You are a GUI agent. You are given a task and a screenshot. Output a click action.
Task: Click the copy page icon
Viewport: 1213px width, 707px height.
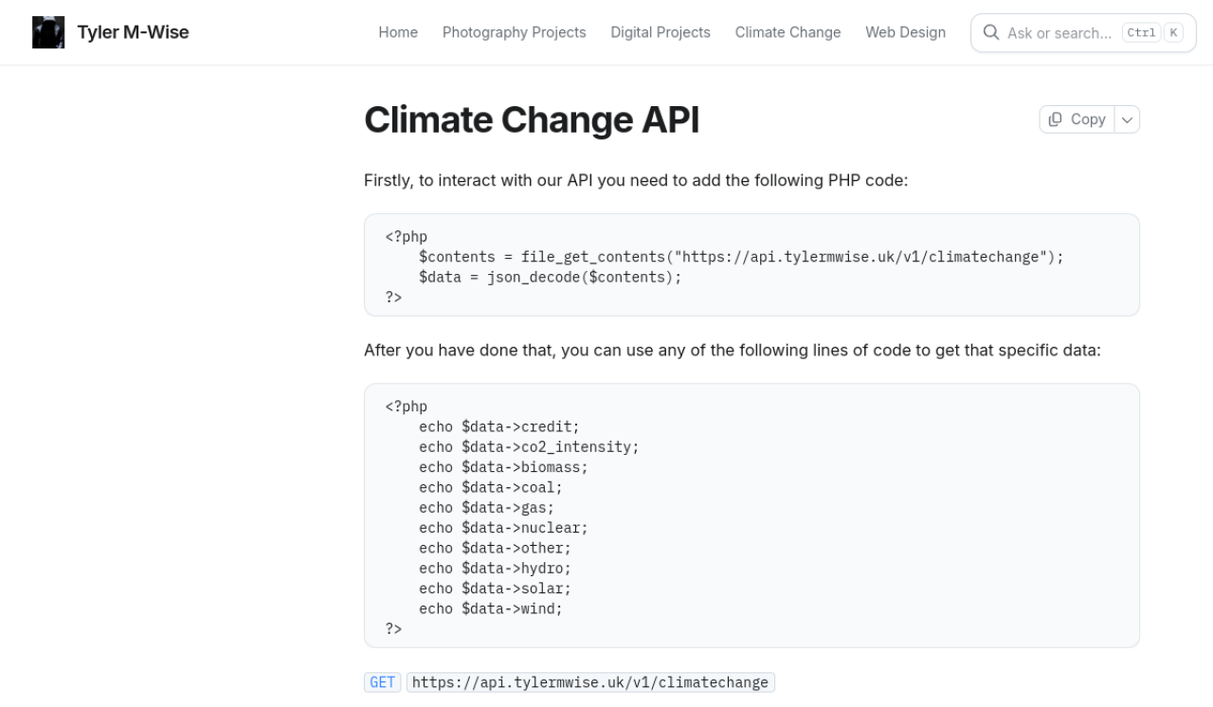click(1056, 119)
